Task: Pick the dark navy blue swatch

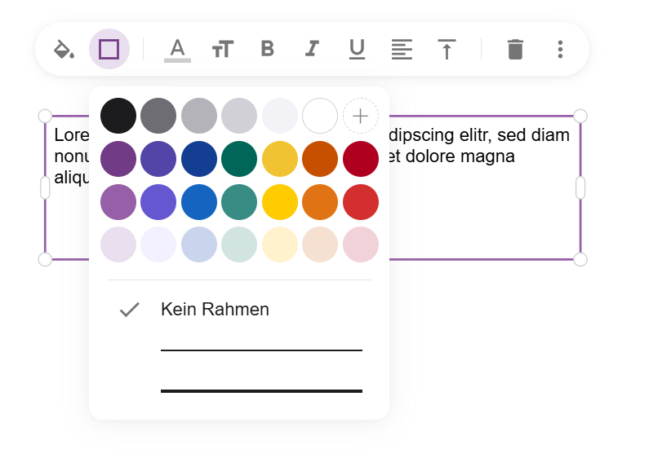Action: (x=199, y=159)
